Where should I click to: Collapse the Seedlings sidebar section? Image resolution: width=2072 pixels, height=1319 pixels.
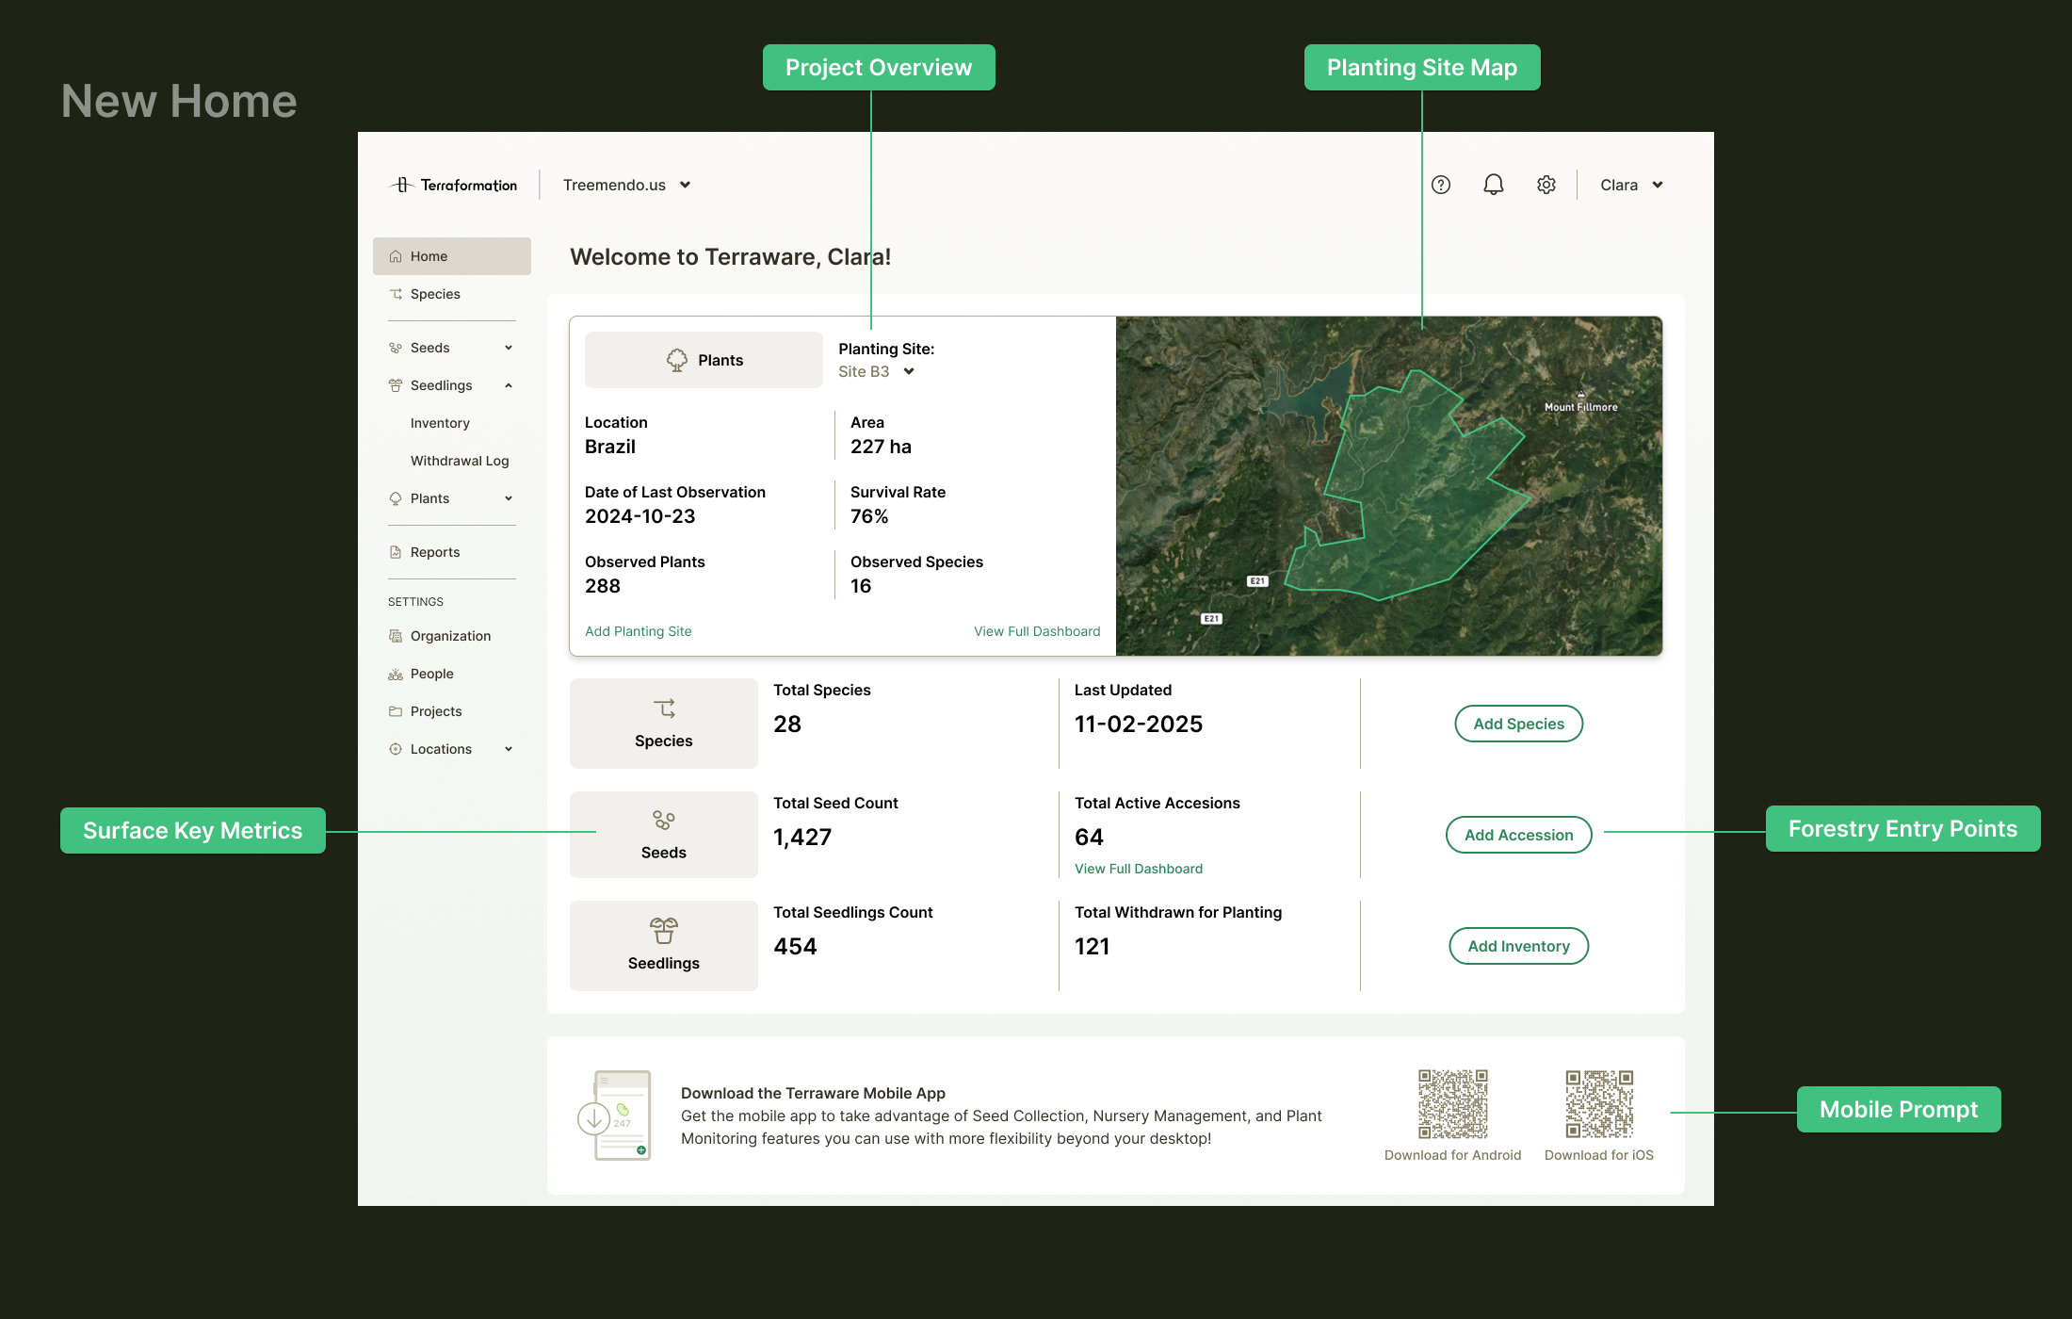(509, 385)
